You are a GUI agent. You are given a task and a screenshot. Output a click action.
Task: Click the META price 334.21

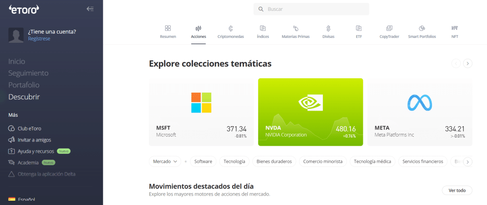tap(455, 129)
